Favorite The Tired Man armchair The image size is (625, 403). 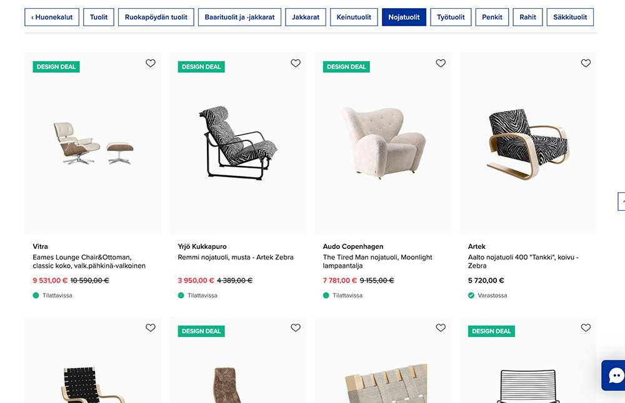(x=441, y=63)
